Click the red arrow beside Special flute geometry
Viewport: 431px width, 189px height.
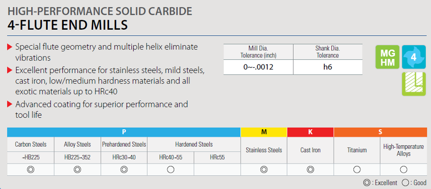(9, 47)
